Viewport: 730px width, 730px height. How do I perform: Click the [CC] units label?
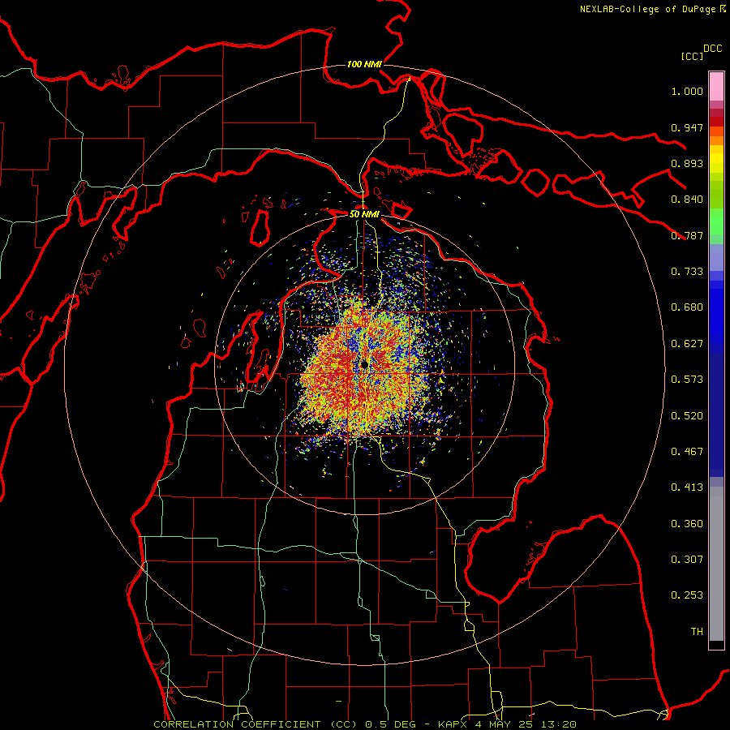coord(693,56)
